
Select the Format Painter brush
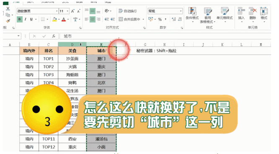tap(8, 21)
